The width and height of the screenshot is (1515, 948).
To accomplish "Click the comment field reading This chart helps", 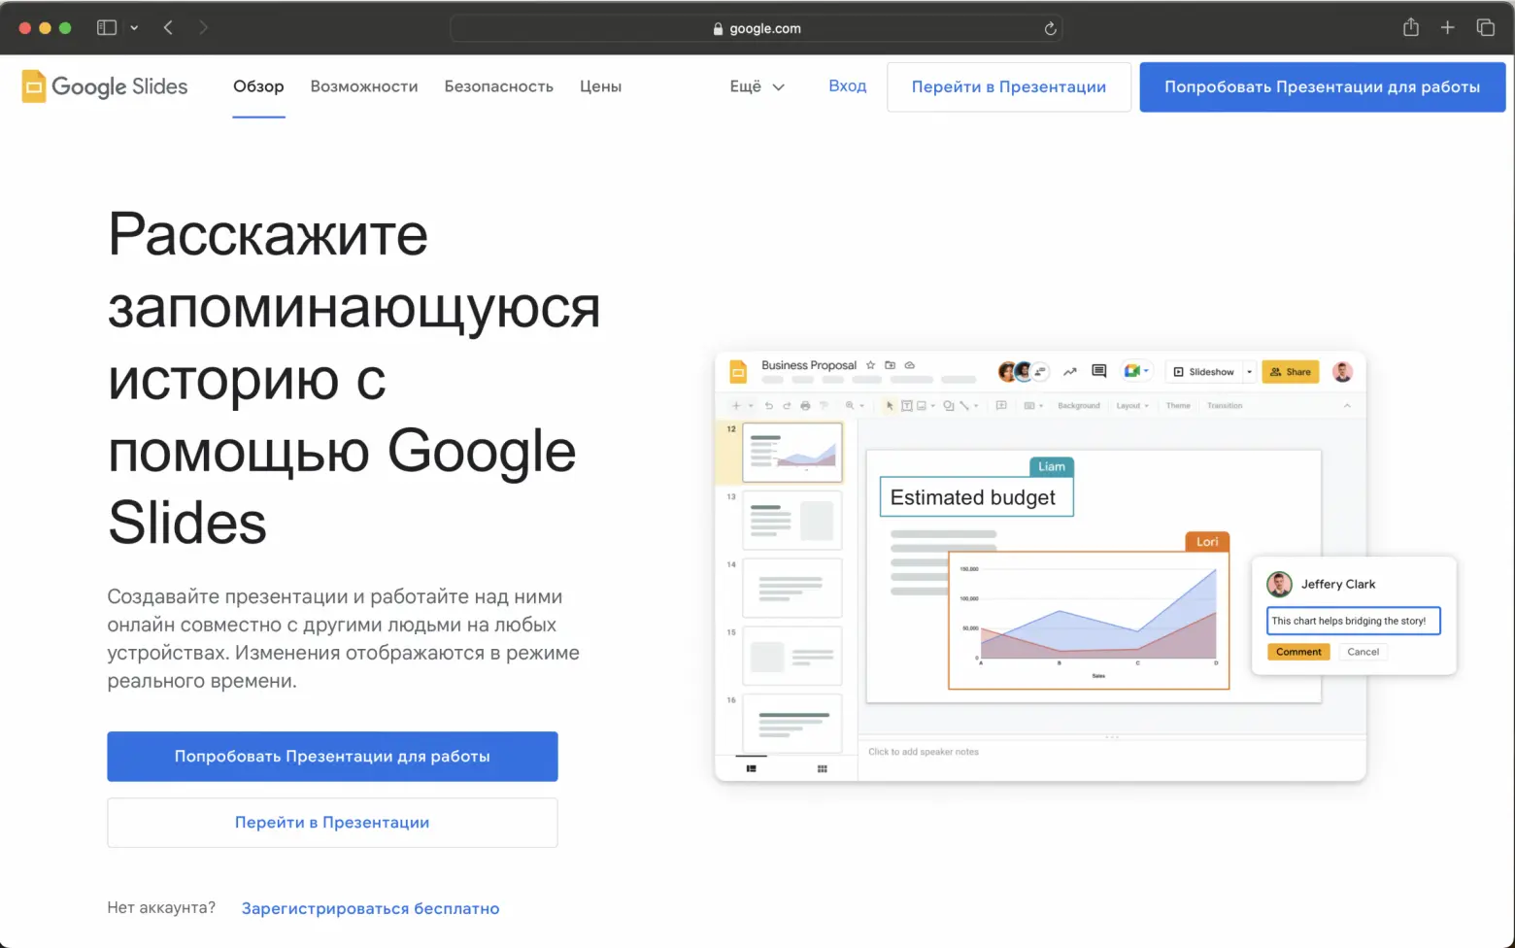I will click(1353, 621).
